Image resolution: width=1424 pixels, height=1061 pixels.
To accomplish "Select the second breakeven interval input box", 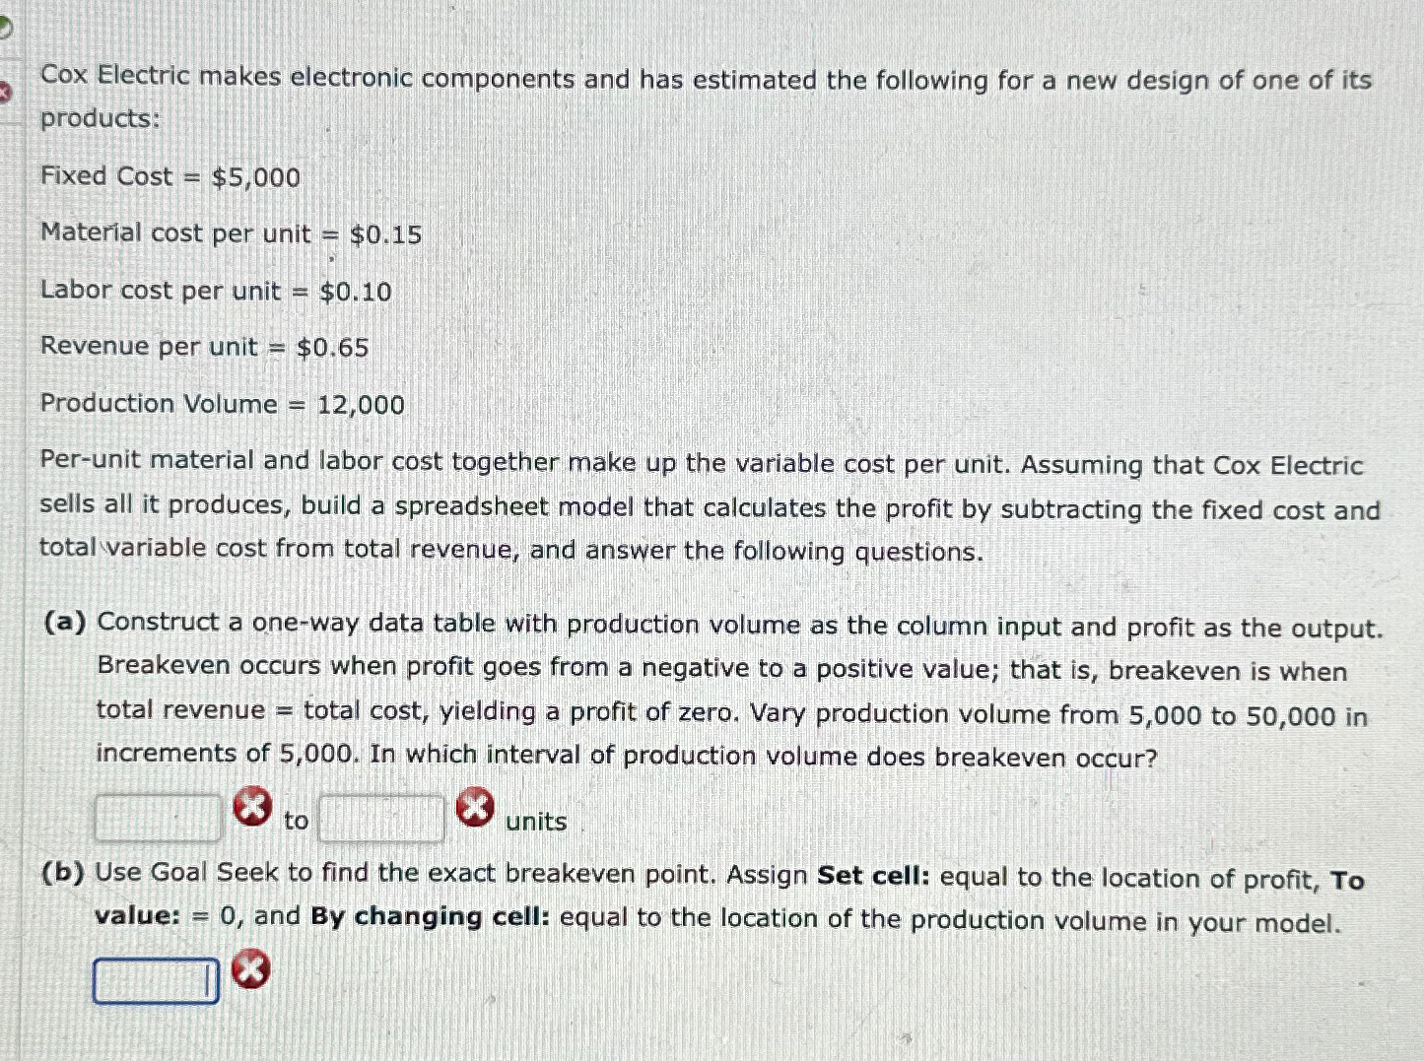I will pyautogui.click(x=381, y=819).
